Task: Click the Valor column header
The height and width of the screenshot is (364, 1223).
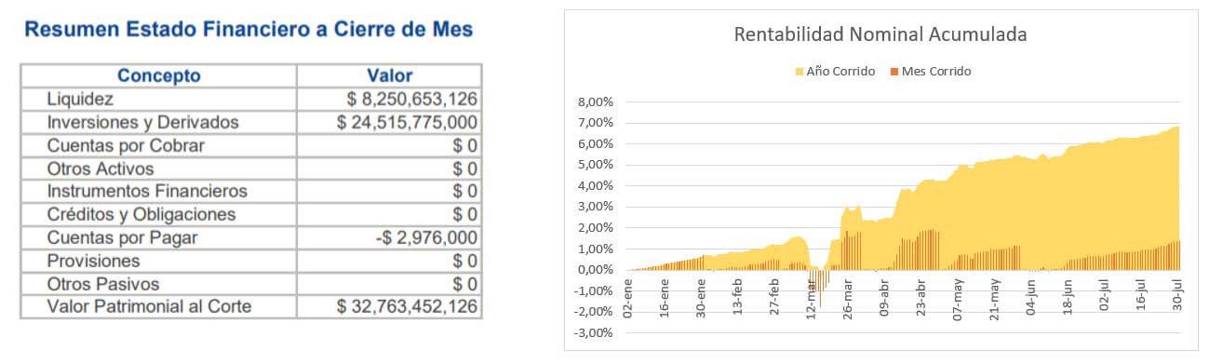Action: coord(390,76)
